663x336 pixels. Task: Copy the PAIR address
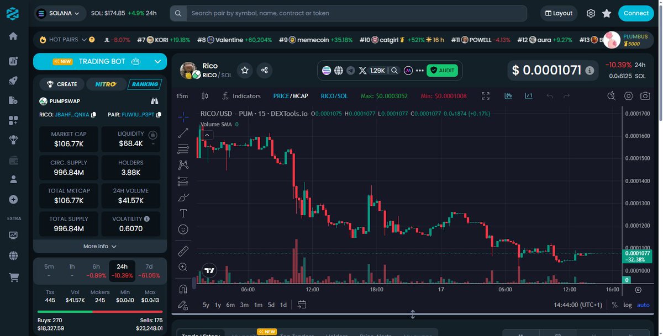point(159,115)
